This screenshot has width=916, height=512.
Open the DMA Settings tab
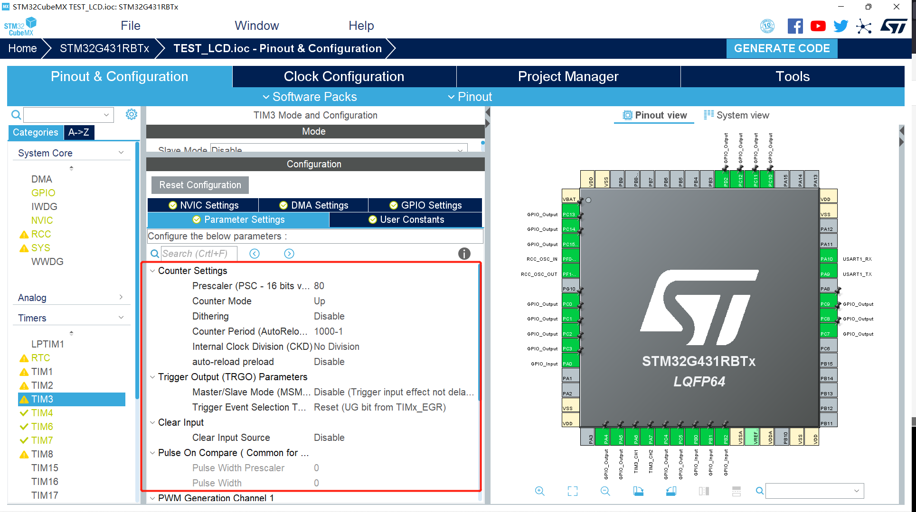point(313,205)
